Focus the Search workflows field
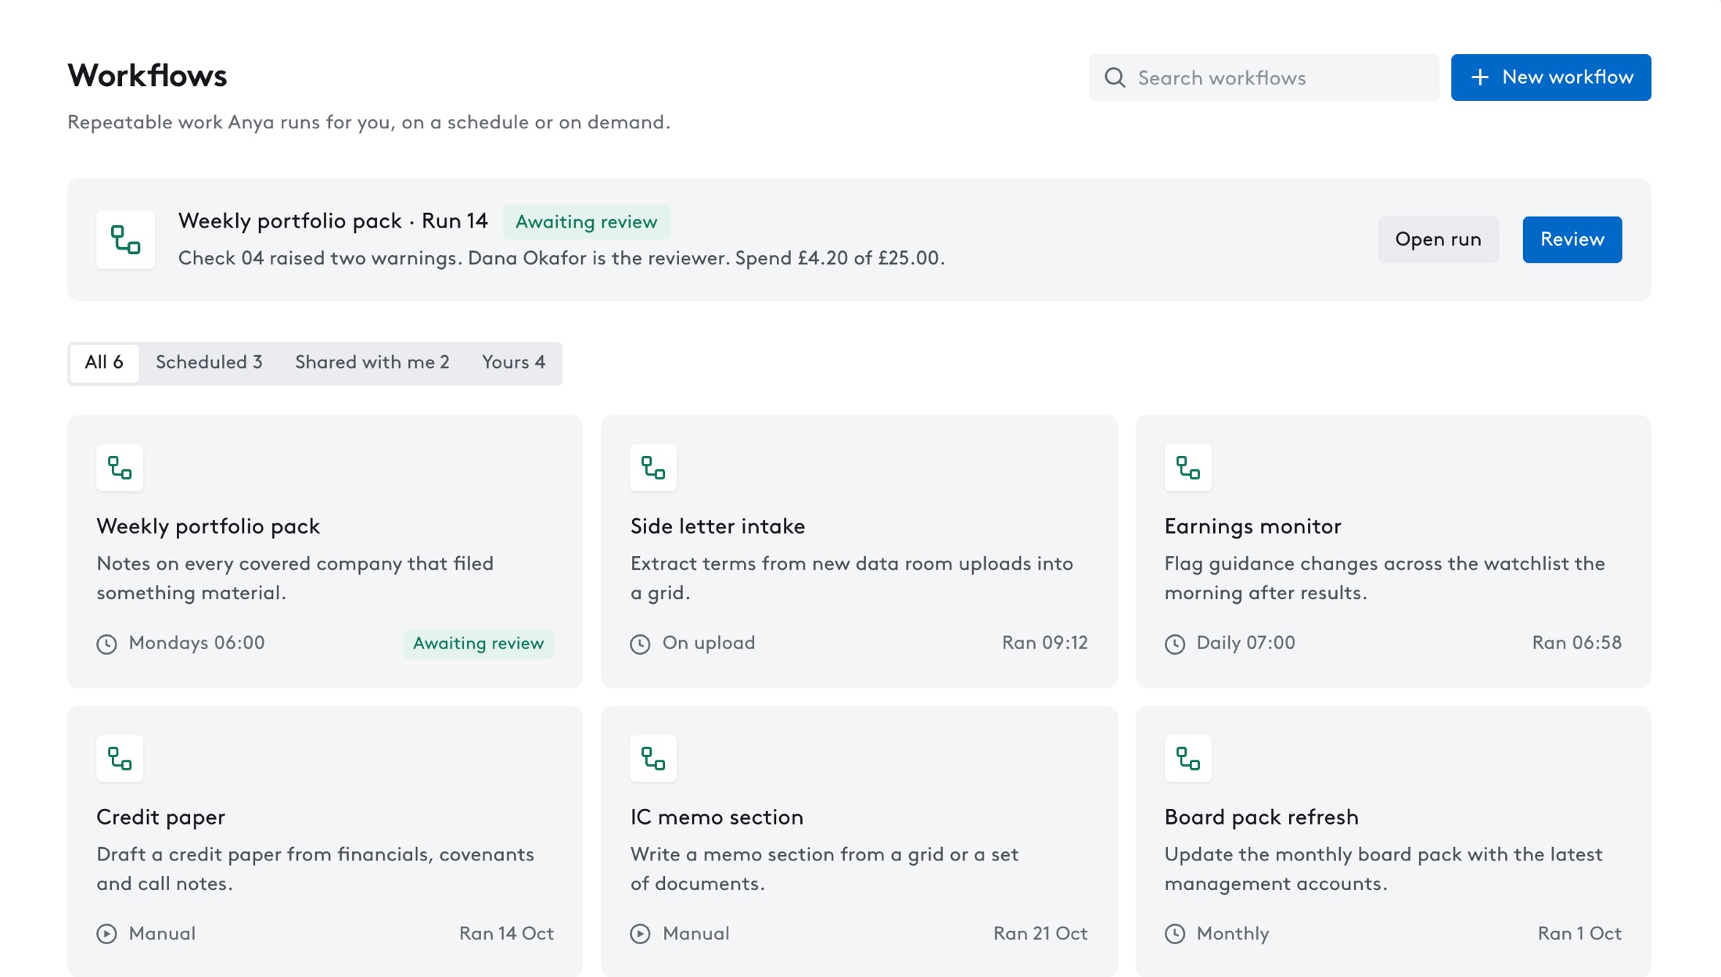This screenshot has width=1721, height=977. tap(1263, 77)
